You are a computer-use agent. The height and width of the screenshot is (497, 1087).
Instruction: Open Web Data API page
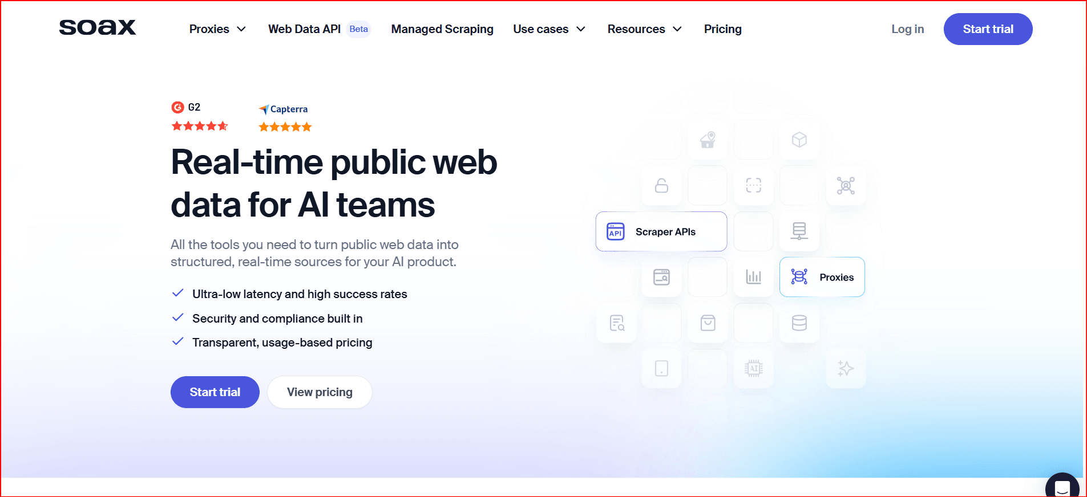(x=305, y=29)
